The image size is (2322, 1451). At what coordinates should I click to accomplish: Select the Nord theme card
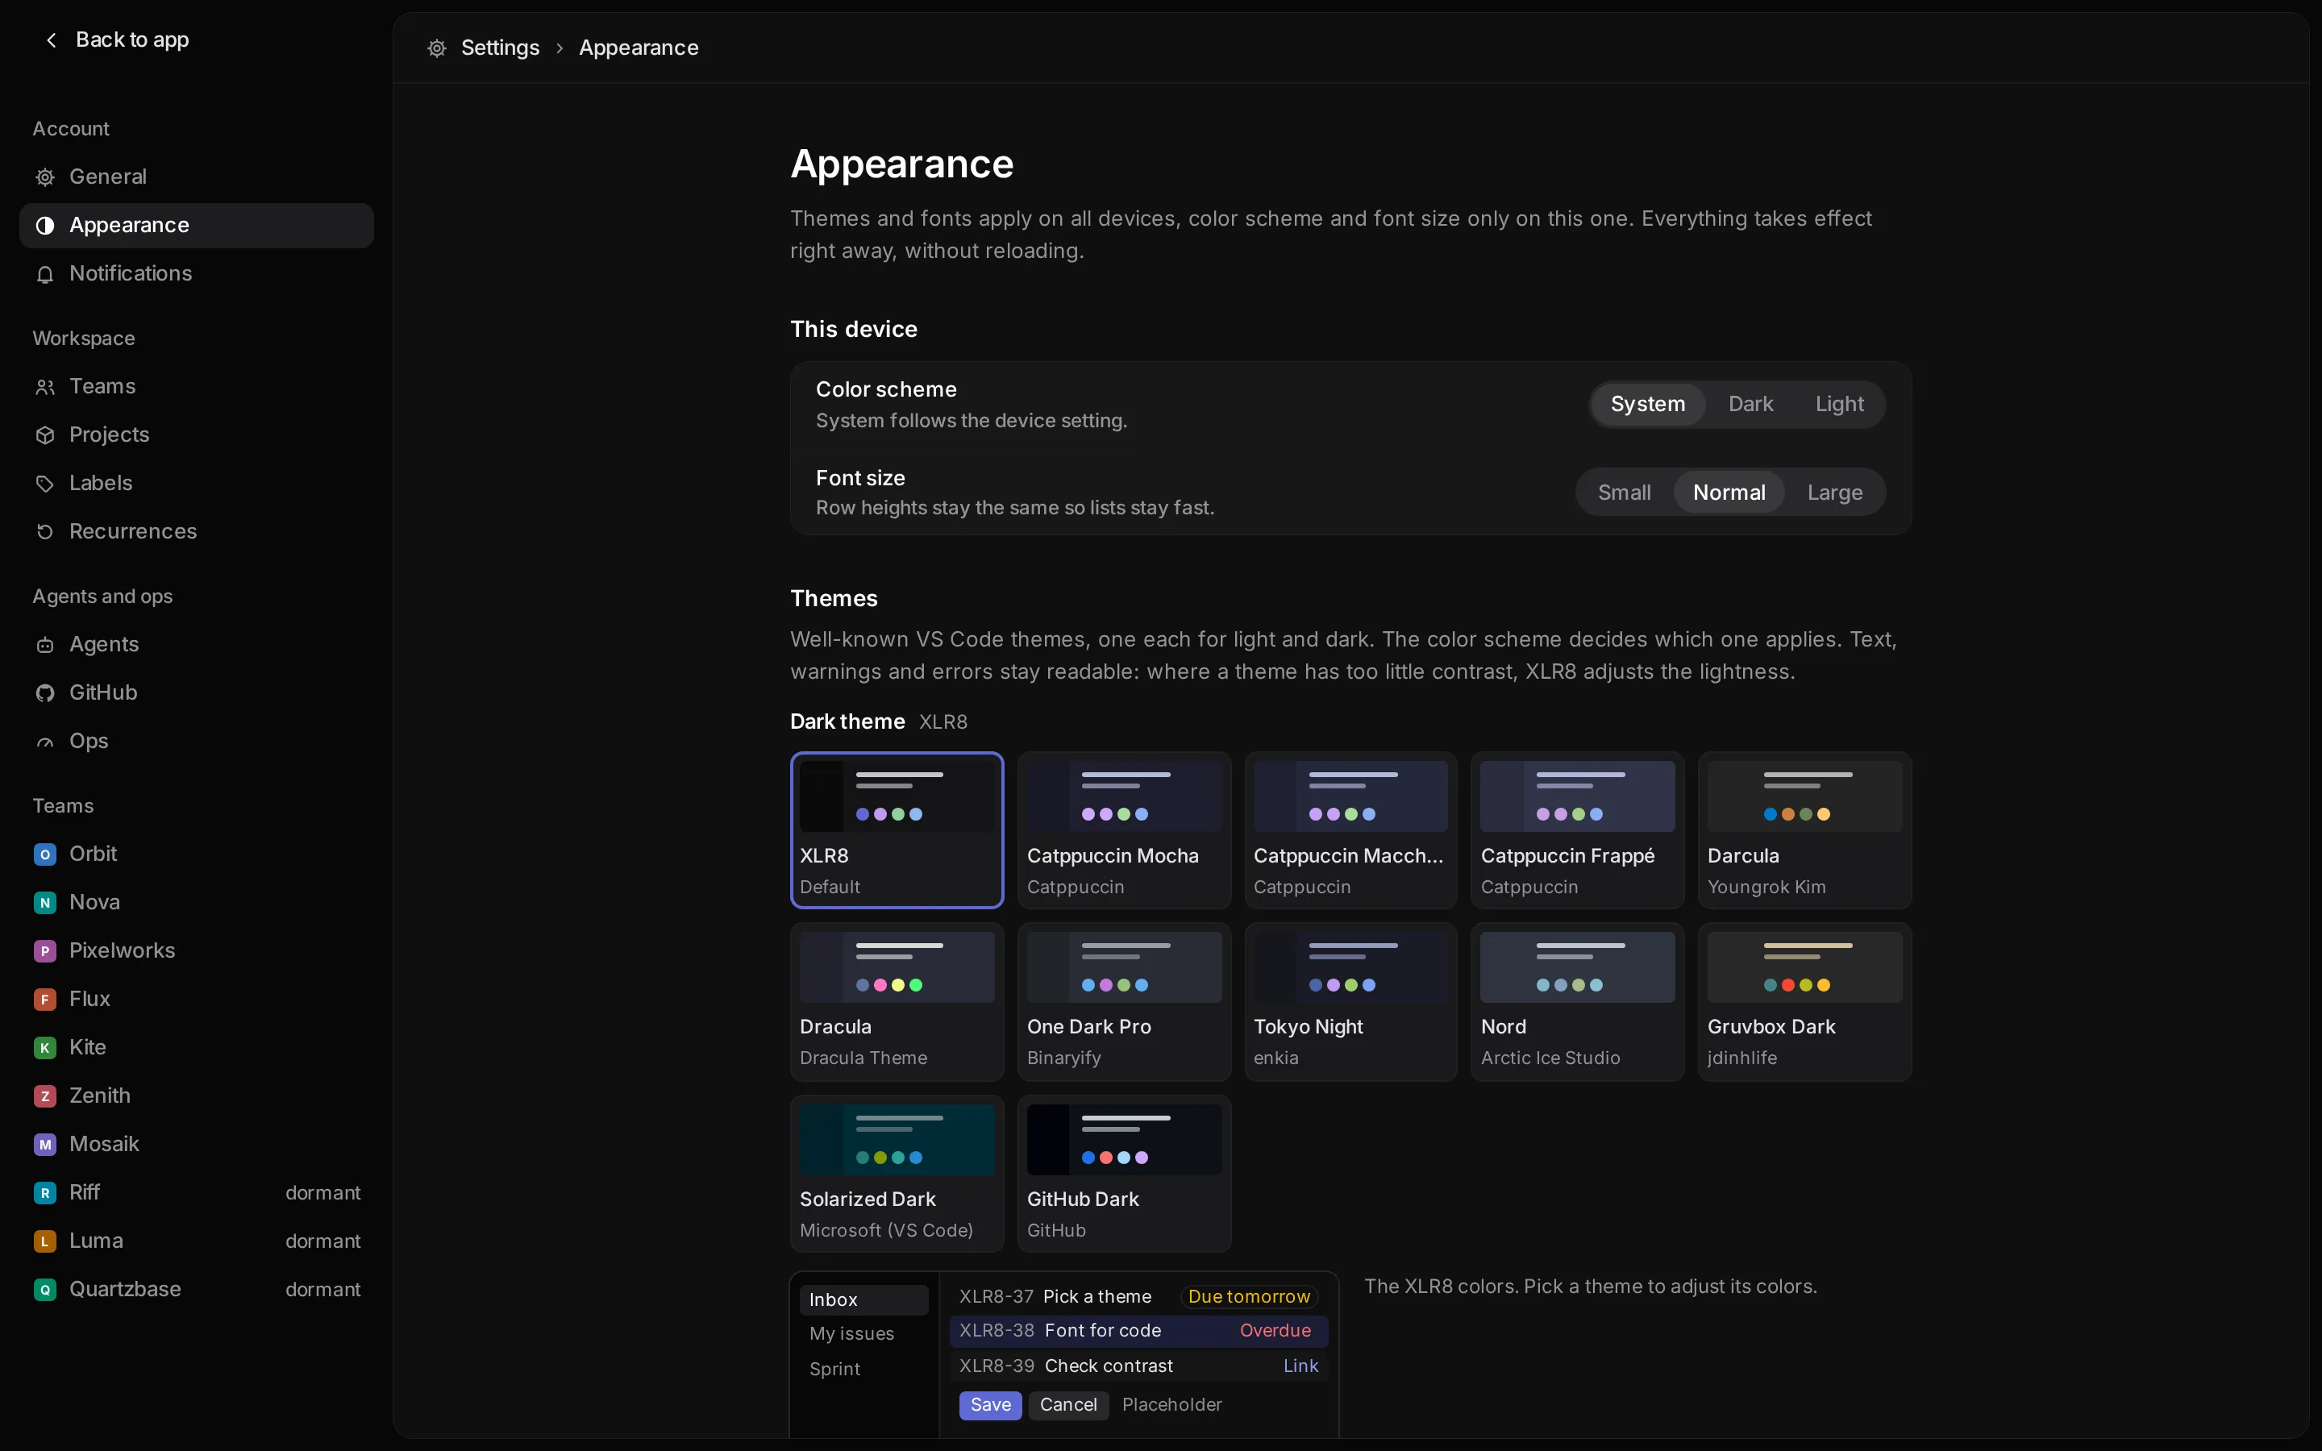(x=1577, y=1002)
